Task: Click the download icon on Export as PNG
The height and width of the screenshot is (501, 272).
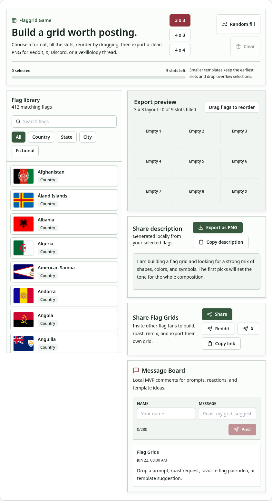Action: click(x=200, y=228)
